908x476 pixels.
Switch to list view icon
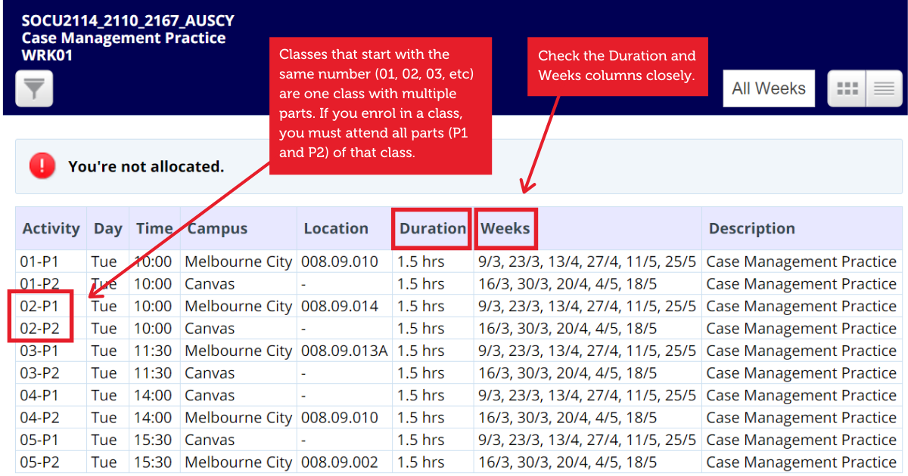(x=883, y=89)
